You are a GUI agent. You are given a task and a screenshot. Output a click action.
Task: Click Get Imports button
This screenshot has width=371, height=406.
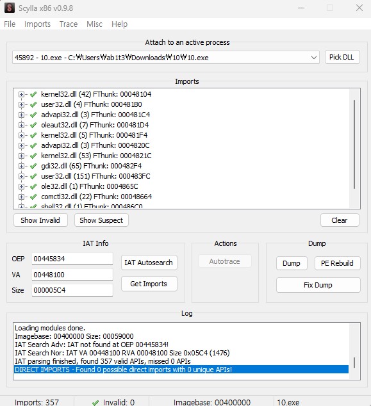point(149,284)
